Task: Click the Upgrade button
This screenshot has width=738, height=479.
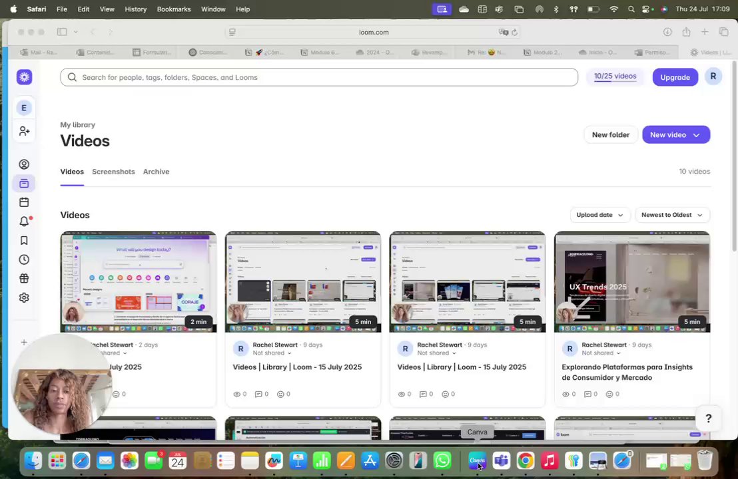Action: [x=675, y=77]
